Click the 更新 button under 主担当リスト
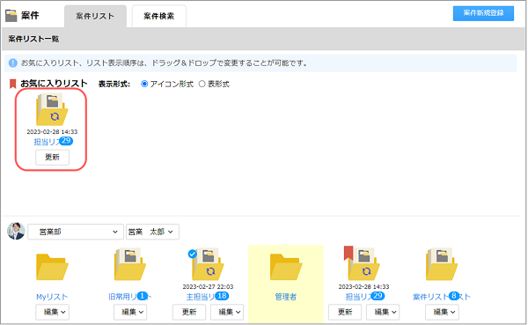The image size is (528, 325). pyautogui.click(x=189, y=312)
